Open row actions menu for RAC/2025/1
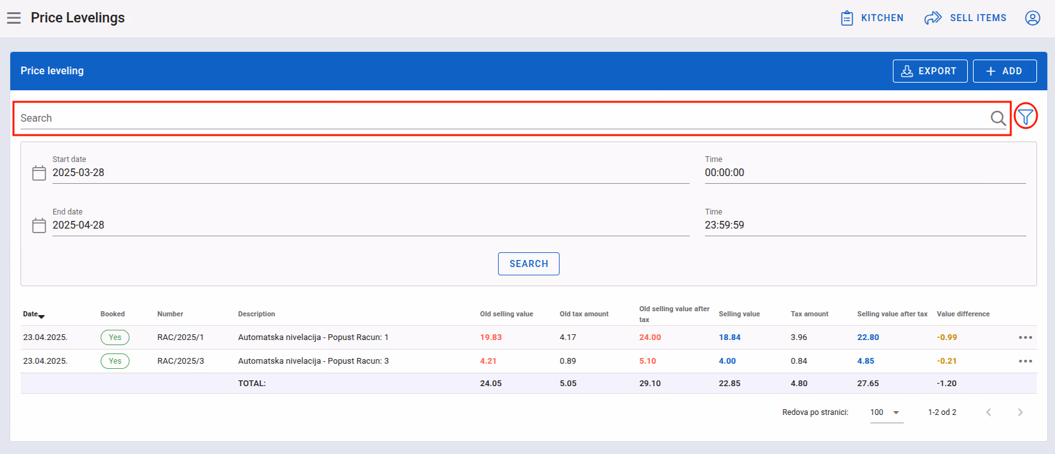 (1026, 337)
